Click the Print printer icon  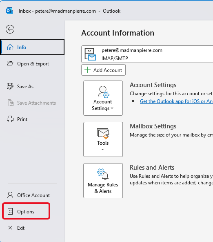point(10,119)
